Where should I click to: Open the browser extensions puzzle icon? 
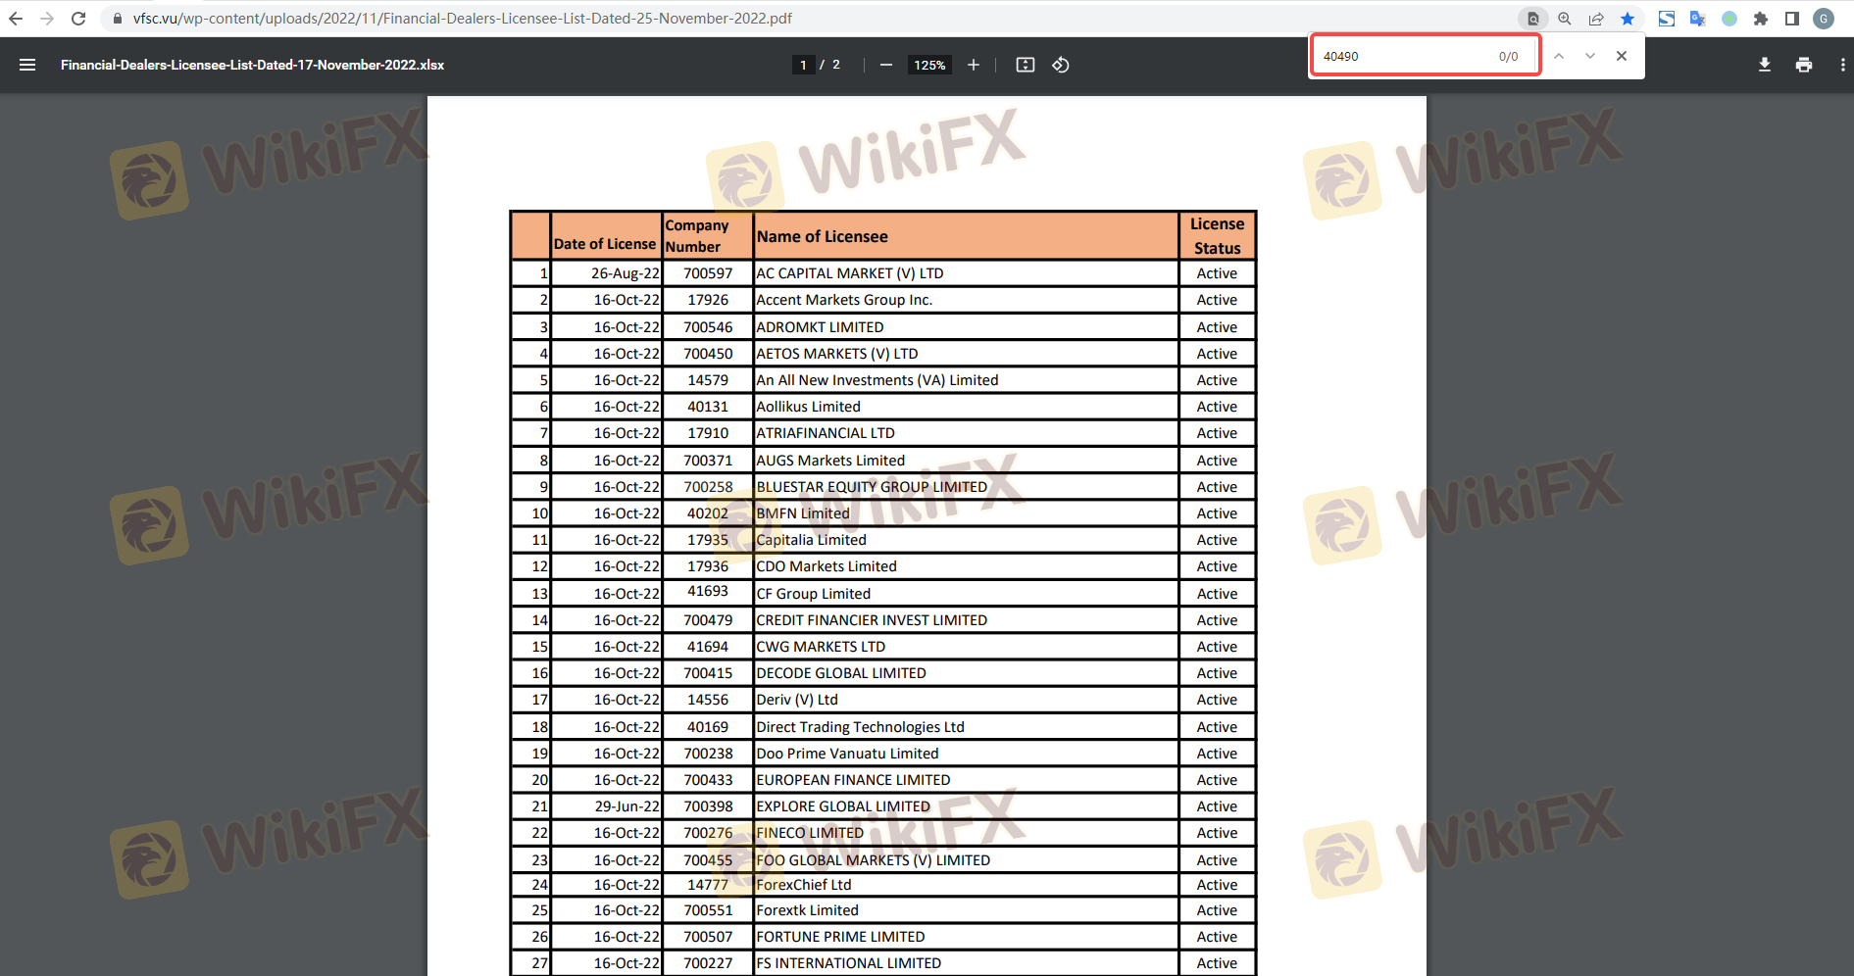click(x=1761, y=19)
